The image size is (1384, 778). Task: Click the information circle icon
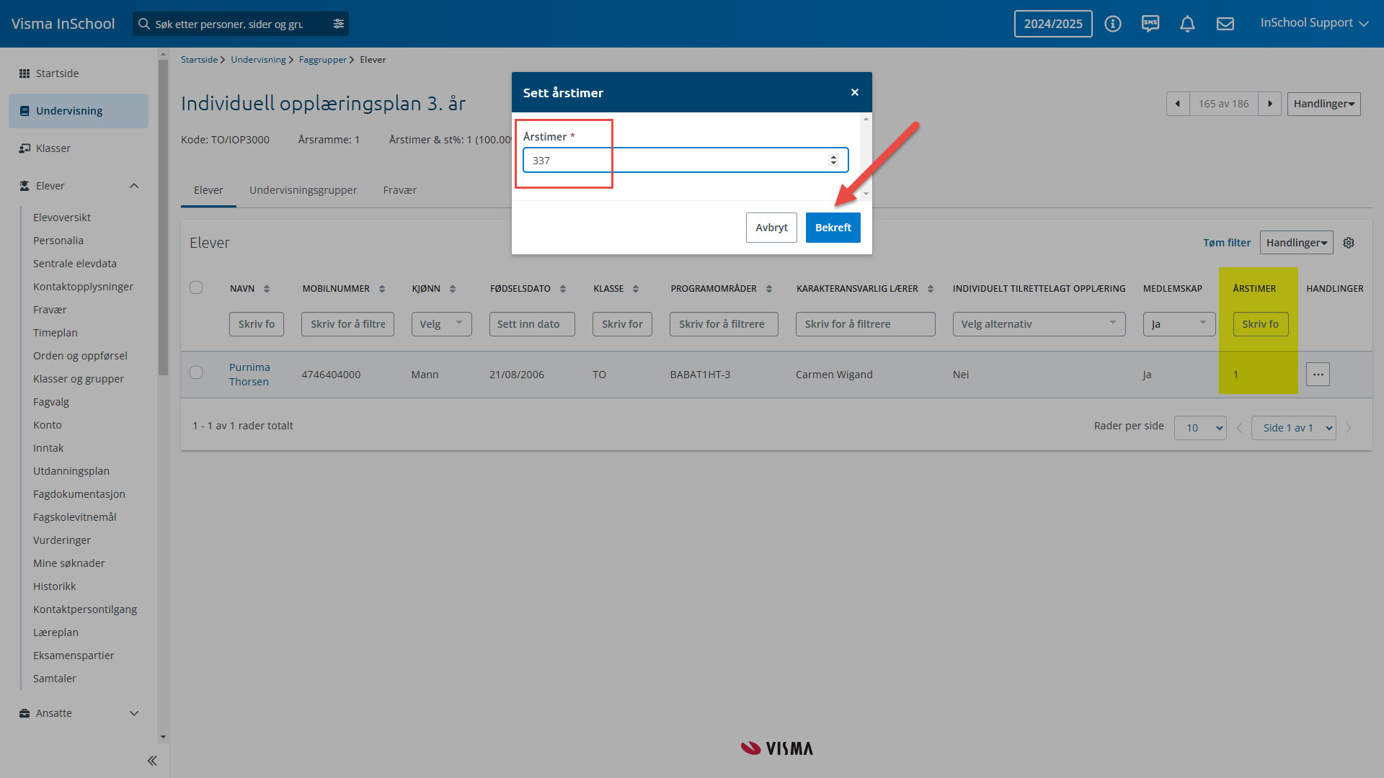point(1113,24)
